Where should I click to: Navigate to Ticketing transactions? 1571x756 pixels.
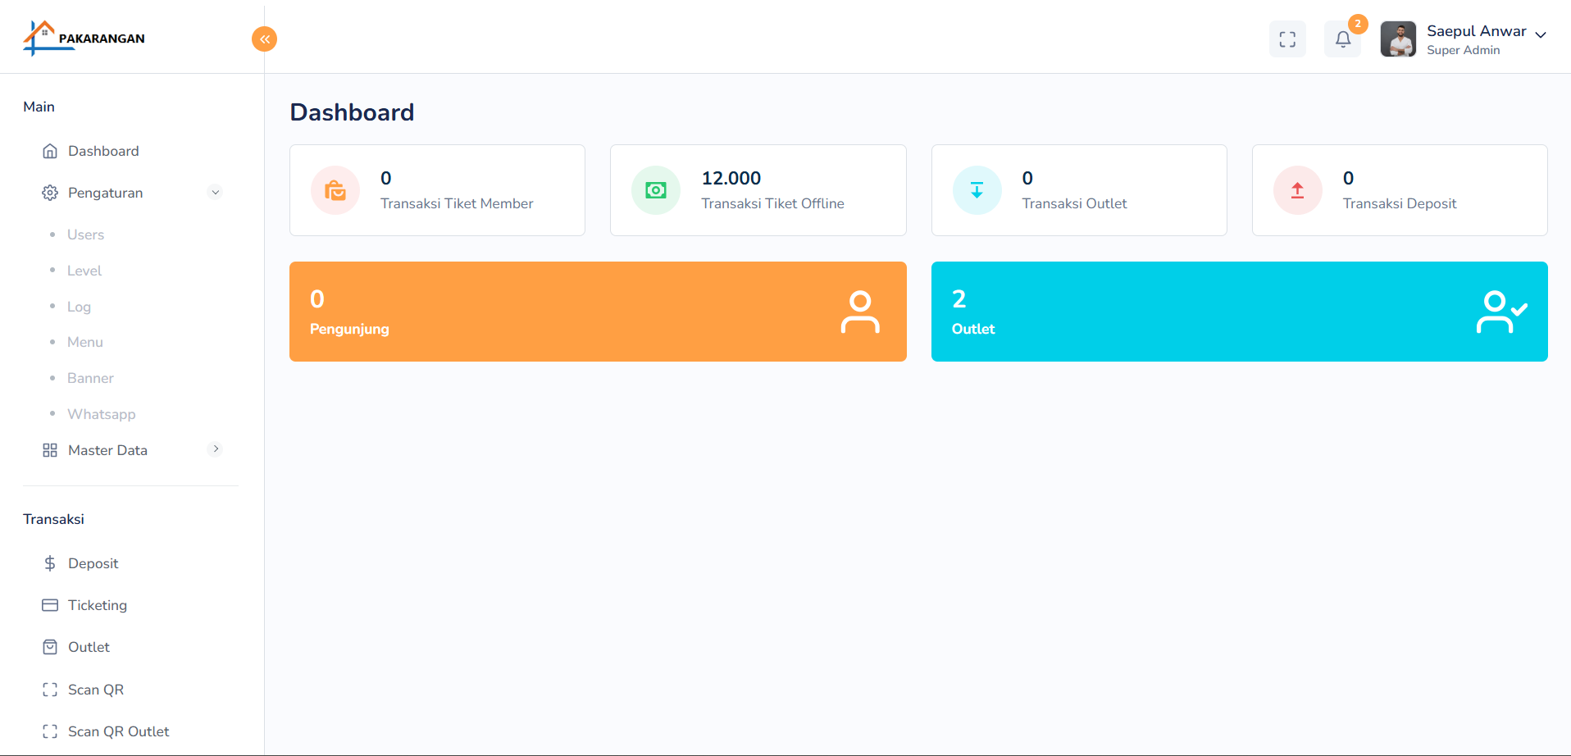point(97,605)
